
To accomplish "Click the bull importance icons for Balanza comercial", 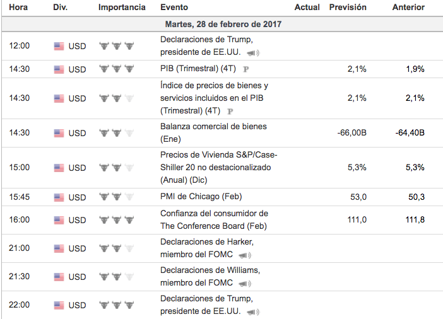I will [x=117, y=133].
